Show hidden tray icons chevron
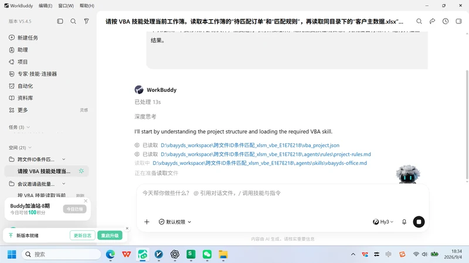This screenshot has height=263, width=469. [354, 254]
